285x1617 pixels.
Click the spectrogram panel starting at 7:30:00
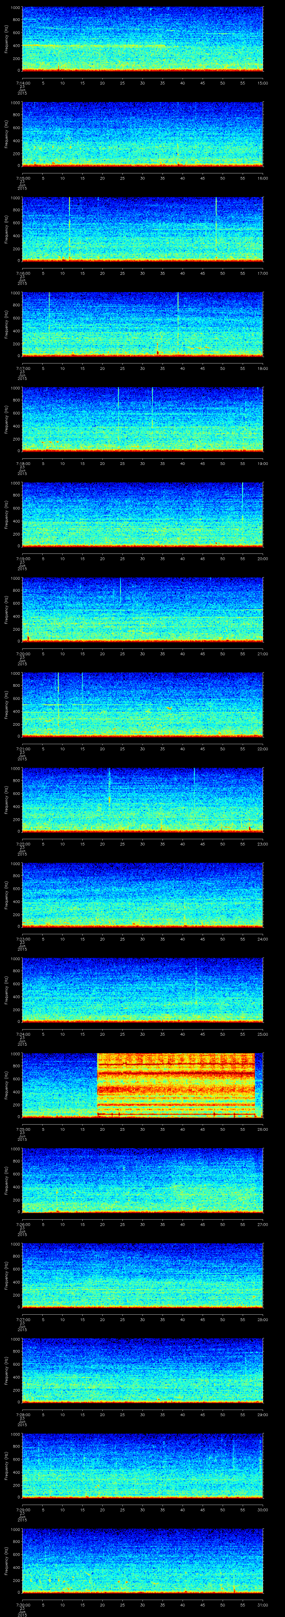tap(142, 1561)
